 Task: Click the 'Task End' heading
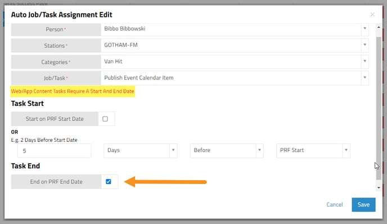[x=25, y=165]
